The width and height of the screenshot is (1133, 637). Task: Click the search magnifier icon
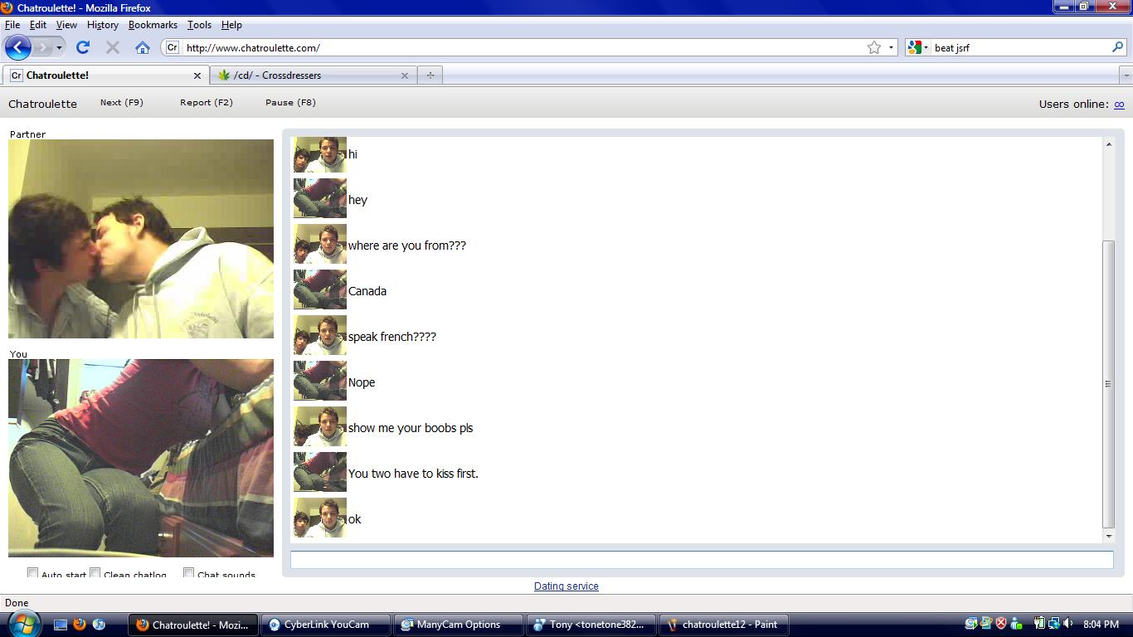(1117, 47)
